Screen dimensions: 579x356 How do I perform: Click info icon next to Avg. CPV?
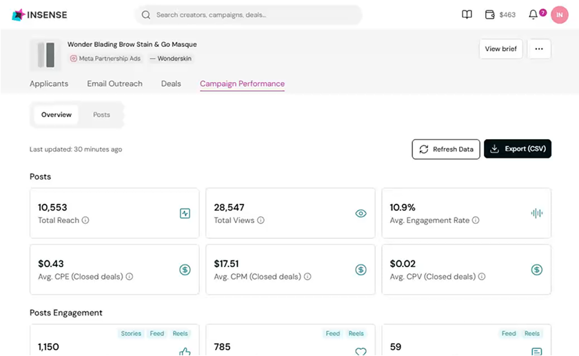click(482, 276)
